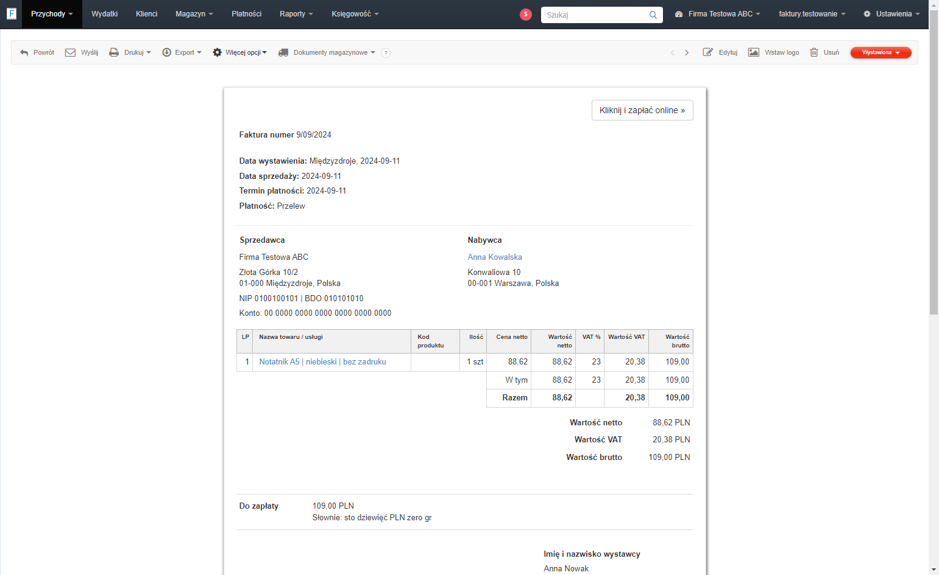Click the Więcej opcji gear icon
939x575 pixels.
217,53
